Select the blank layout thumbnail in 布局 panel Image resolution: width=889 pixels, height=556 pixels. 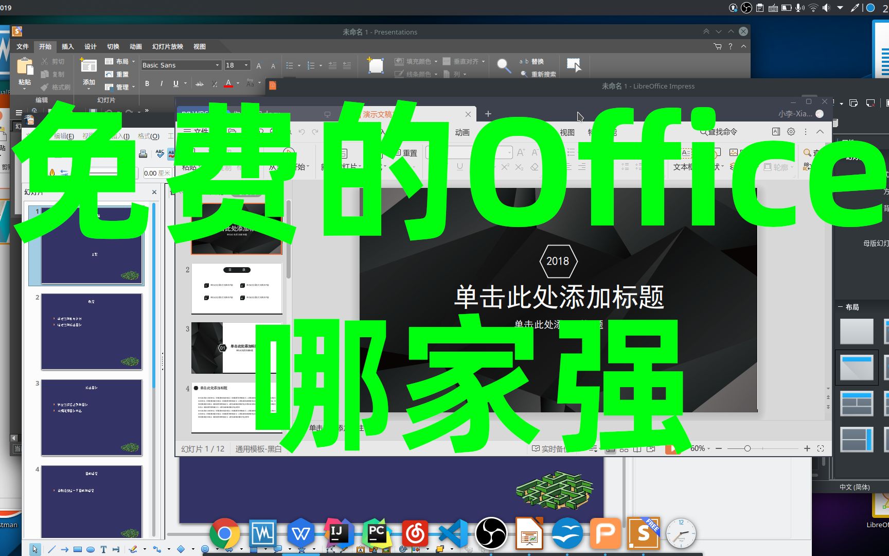pyautogui.click(x=857, y=331)
